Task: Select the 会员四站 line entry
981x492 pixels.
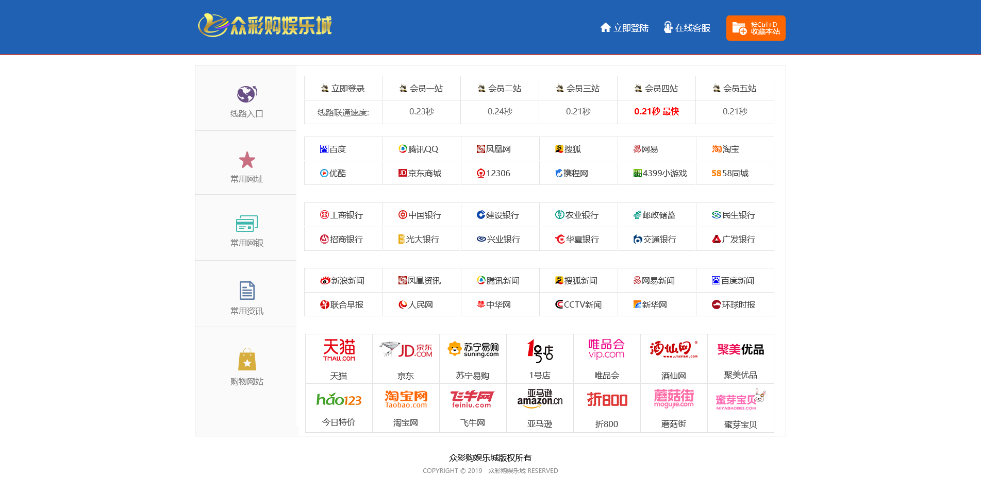Action: click(656, 89)
